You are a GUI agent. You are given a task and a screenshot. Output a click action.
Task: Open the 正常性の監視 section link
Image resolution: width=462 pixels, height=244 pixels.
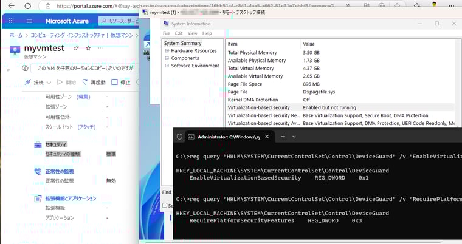tap(60, 171)
